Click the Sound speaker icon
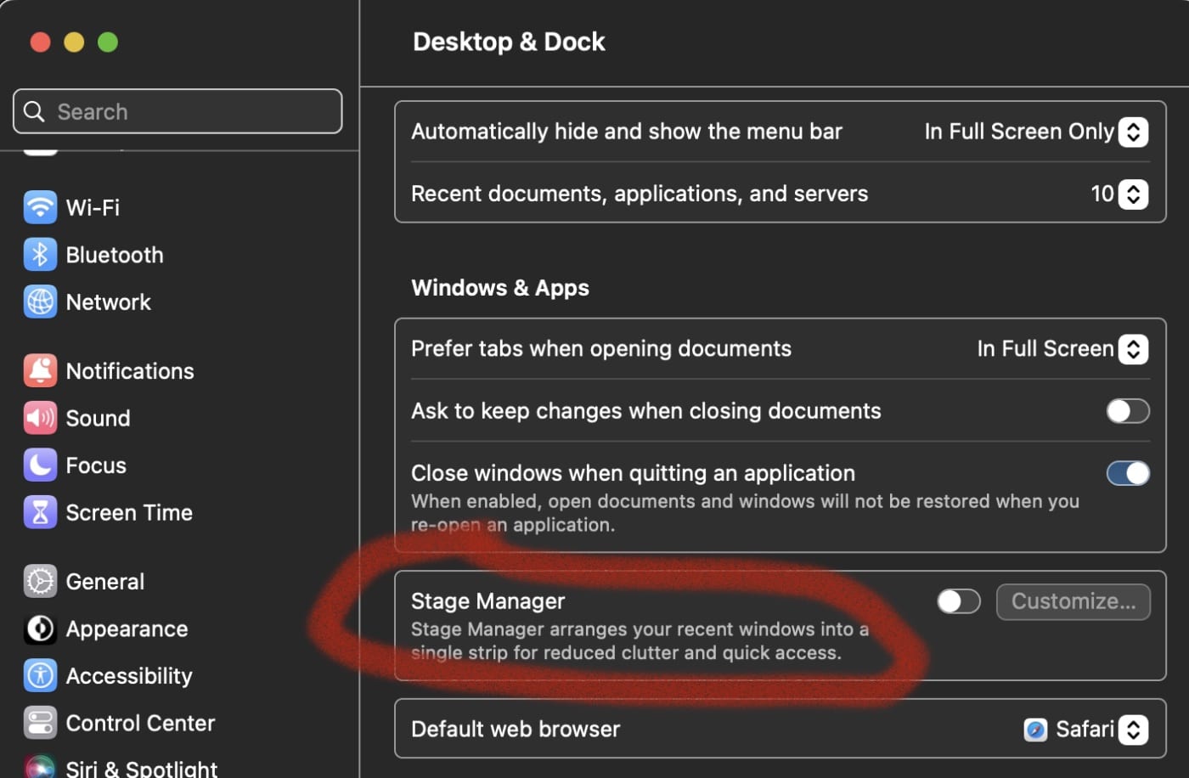 pyautogui.click(x=40, y=418)
